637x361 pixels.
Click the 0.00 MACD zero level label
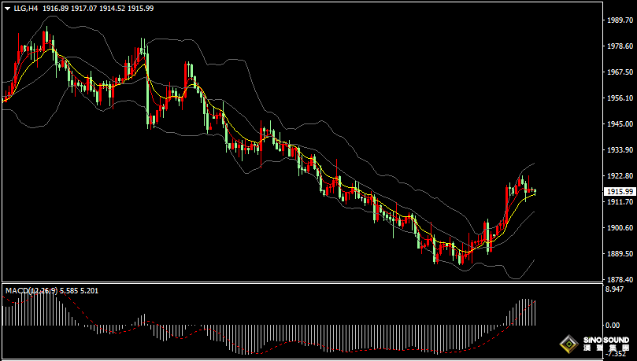coord(611,325)
